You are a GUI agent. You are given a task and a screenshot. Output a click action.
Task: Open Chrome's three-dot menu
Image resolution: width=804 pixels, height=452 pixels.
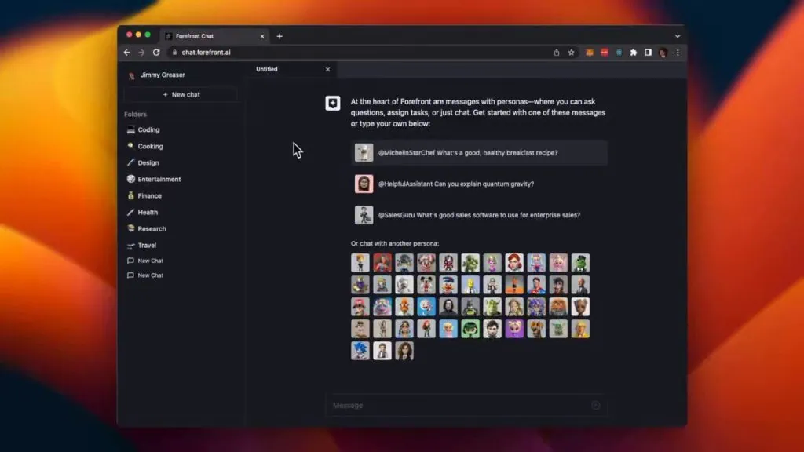click(678, 53)
